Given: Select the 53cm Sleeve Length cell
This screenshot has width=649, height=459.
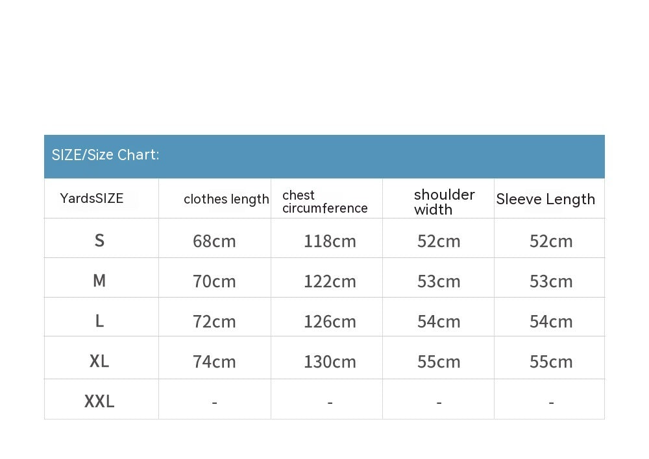Looking at the screenshot, I should [551, 281].
